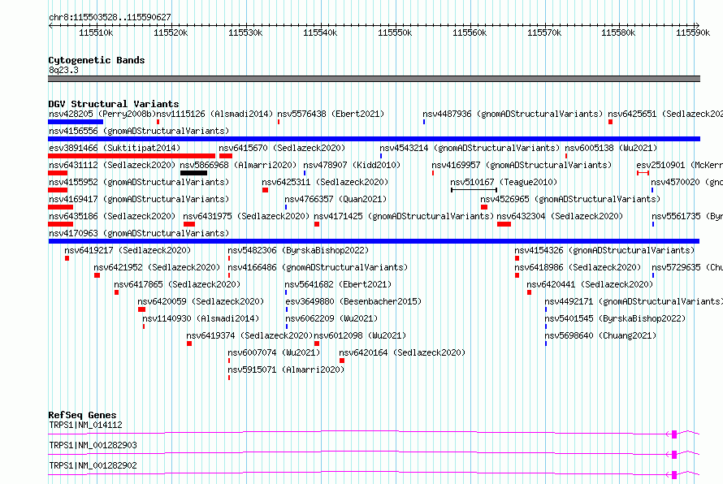Open variant nsv4169417 gnomAD label

[139, 199]
